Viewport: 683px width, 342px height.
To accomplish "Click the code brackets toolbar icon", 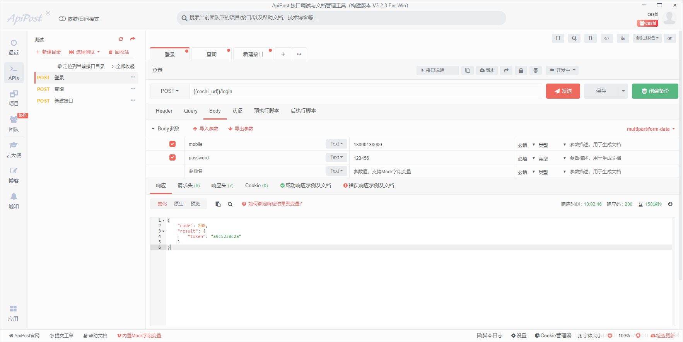I will [606, 38].
